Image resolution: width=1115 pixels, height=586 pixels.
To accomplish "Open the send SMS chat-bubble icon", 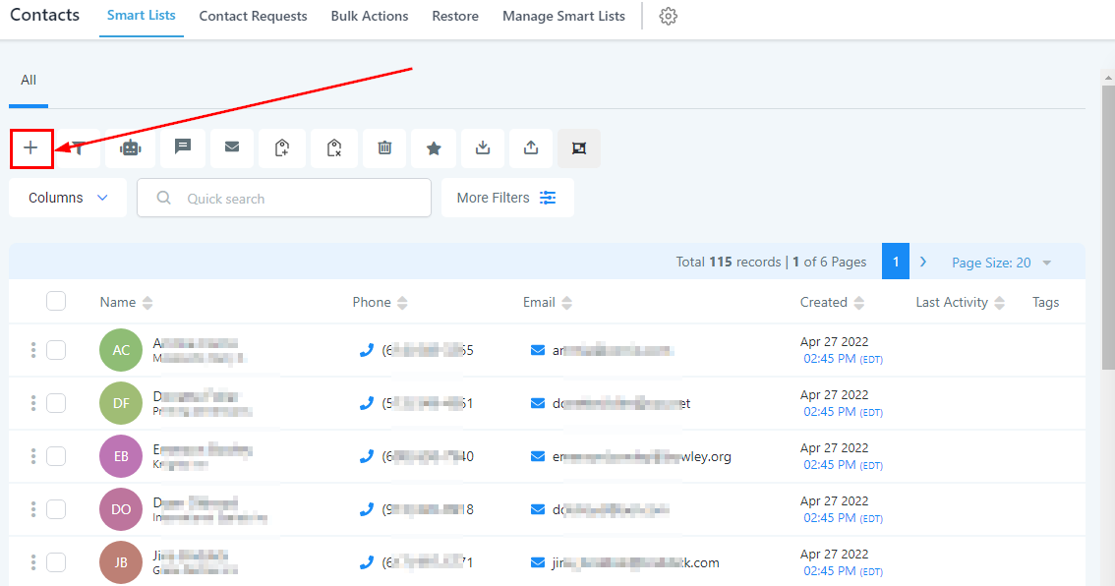I will [x=183, y=147].
